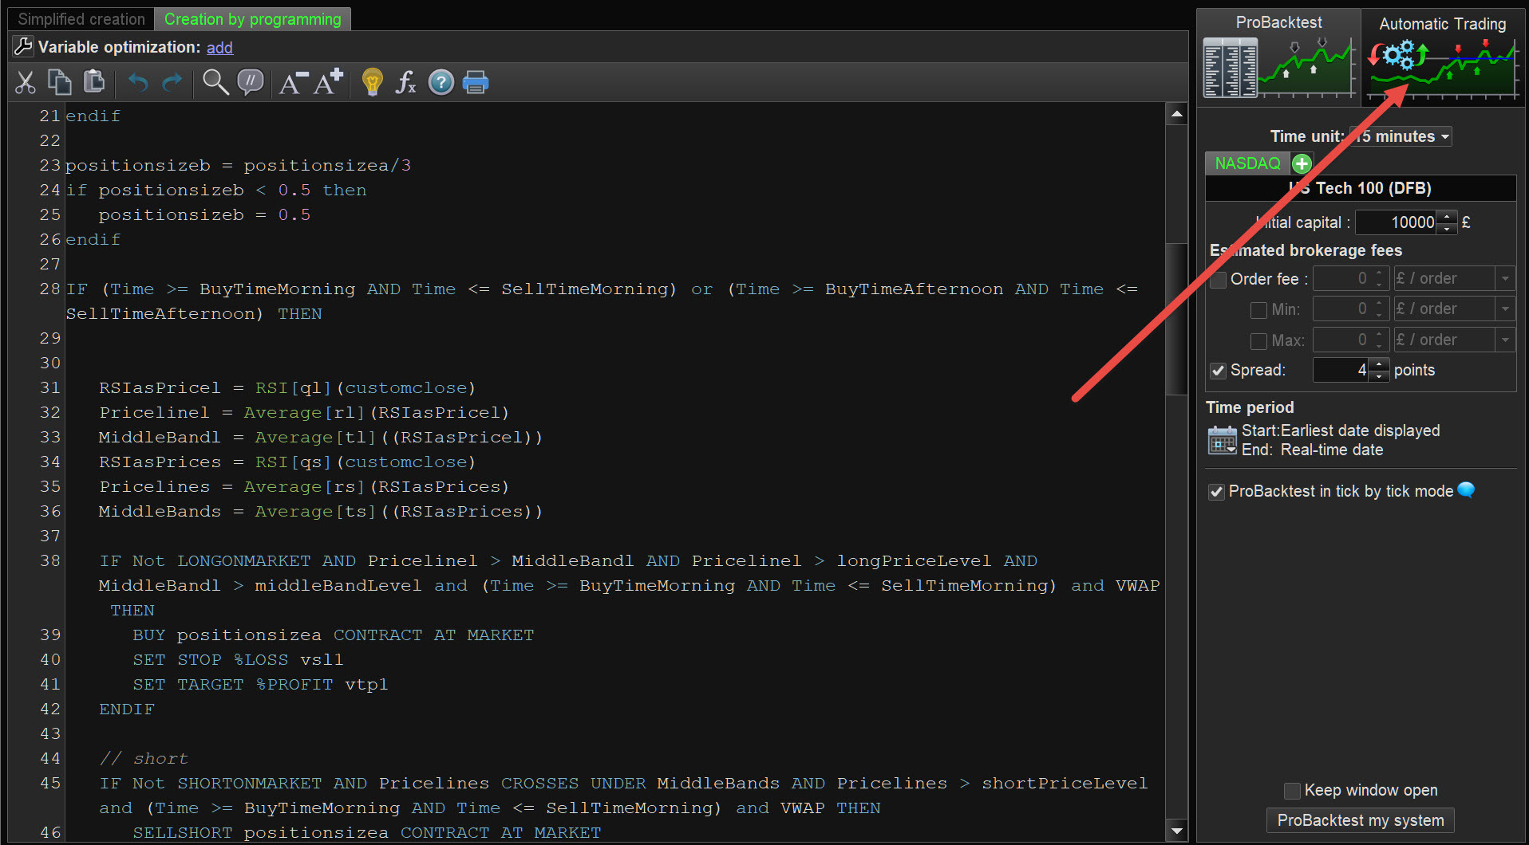Click the '// short' comment line

tap(144, 759)
